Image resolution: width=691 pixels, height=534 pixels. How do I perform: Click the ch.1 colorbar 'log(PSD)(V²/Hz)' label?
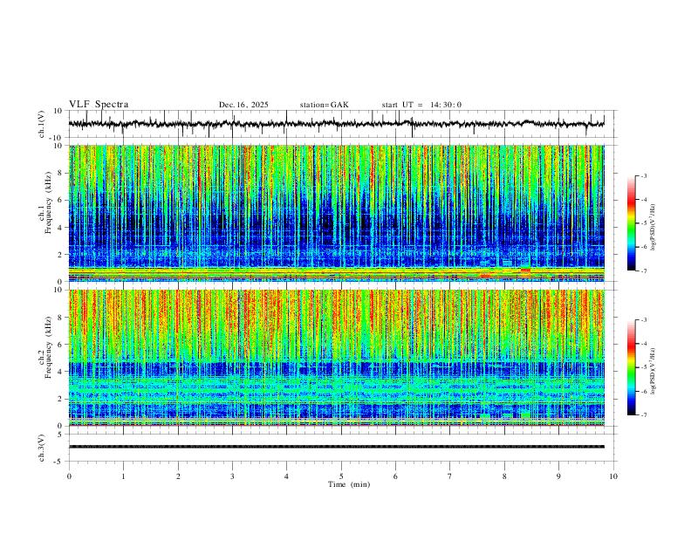653,228
